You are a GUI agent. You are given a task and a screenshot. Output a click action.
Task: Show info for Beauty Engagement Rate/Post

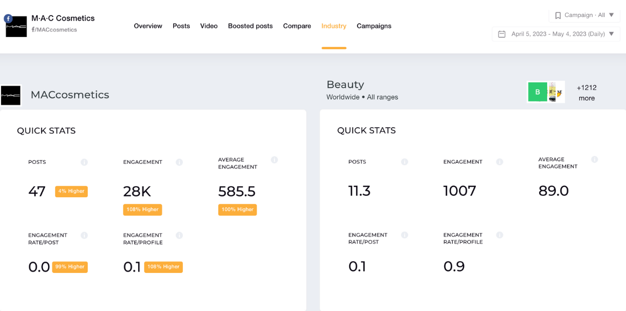coord(405,235)
